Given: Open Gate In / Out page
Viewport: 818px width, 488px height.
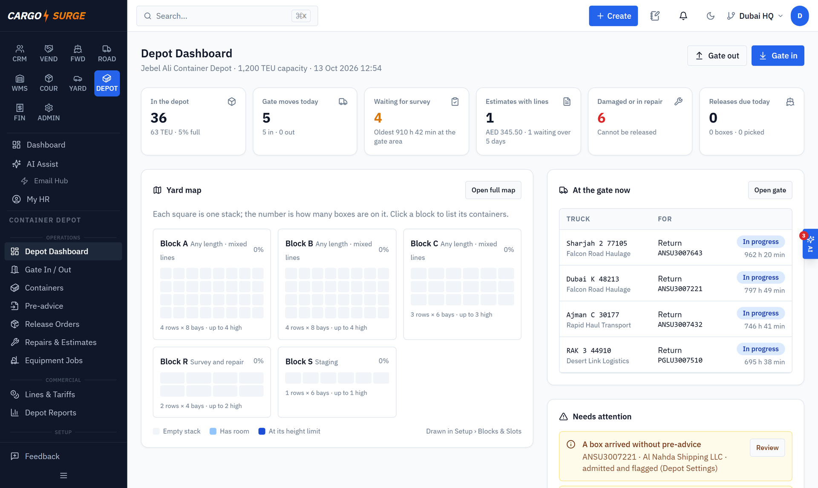Looking at the screenshot, I should click(63, 269).
